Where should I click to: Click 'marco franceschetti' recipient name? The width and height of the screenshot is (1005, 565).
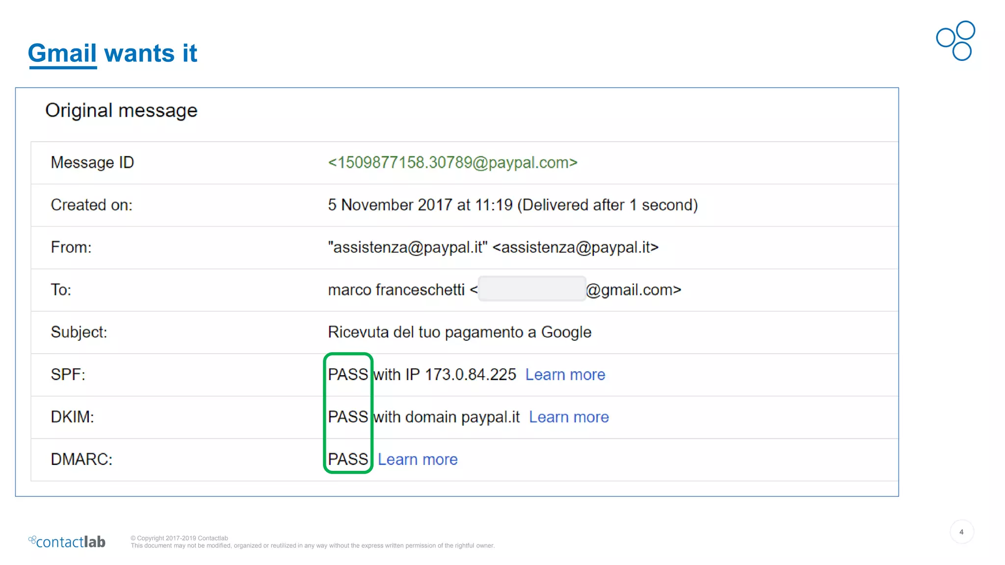(x=396, y=290)
